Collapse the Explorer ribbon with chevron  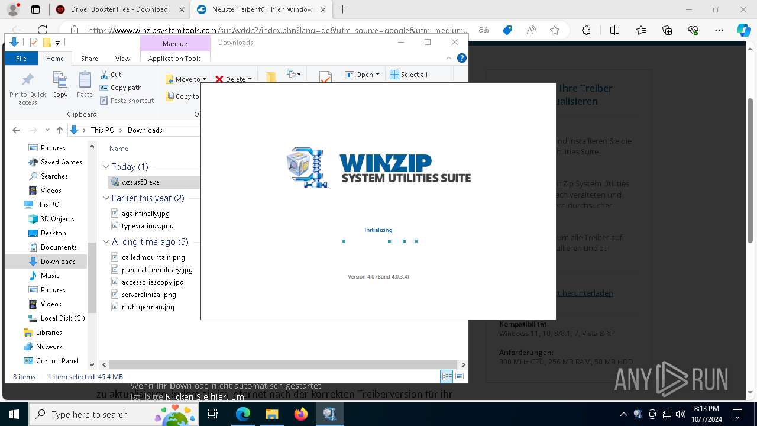pos(449,58)
